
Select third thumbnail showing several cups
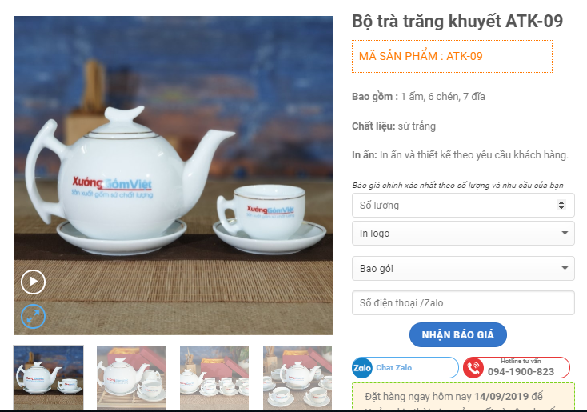[214, 377]
